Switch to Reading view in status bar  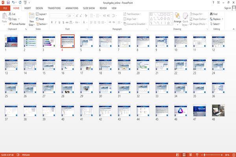pyautogui.click(x=190, y=155)
